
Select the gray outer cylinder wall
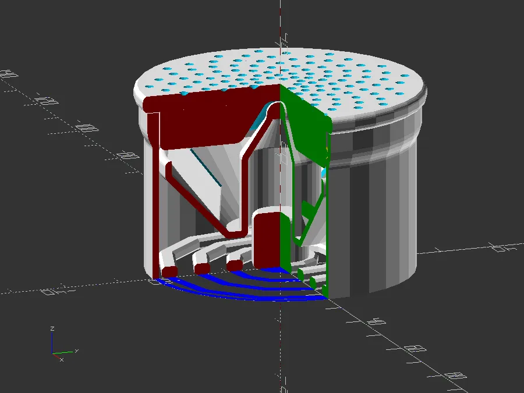(x=374, y=217)
